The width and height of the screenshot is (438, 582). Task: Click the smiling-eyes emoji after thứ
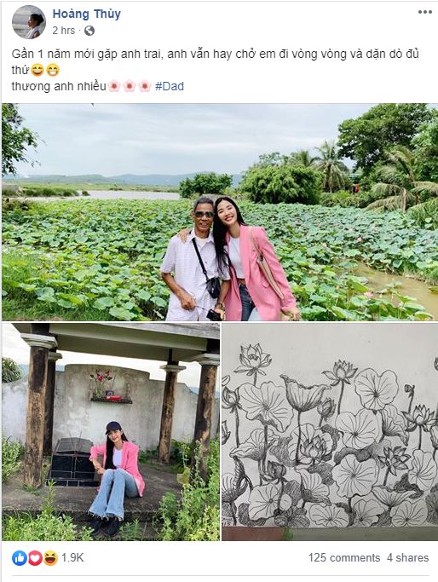(37, 70)
